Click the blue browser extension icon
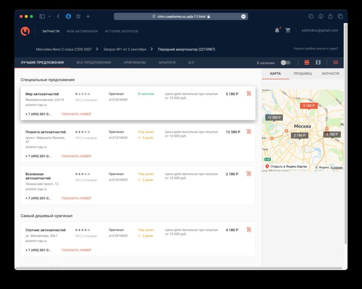362x289 pixels. click(68, 16)
